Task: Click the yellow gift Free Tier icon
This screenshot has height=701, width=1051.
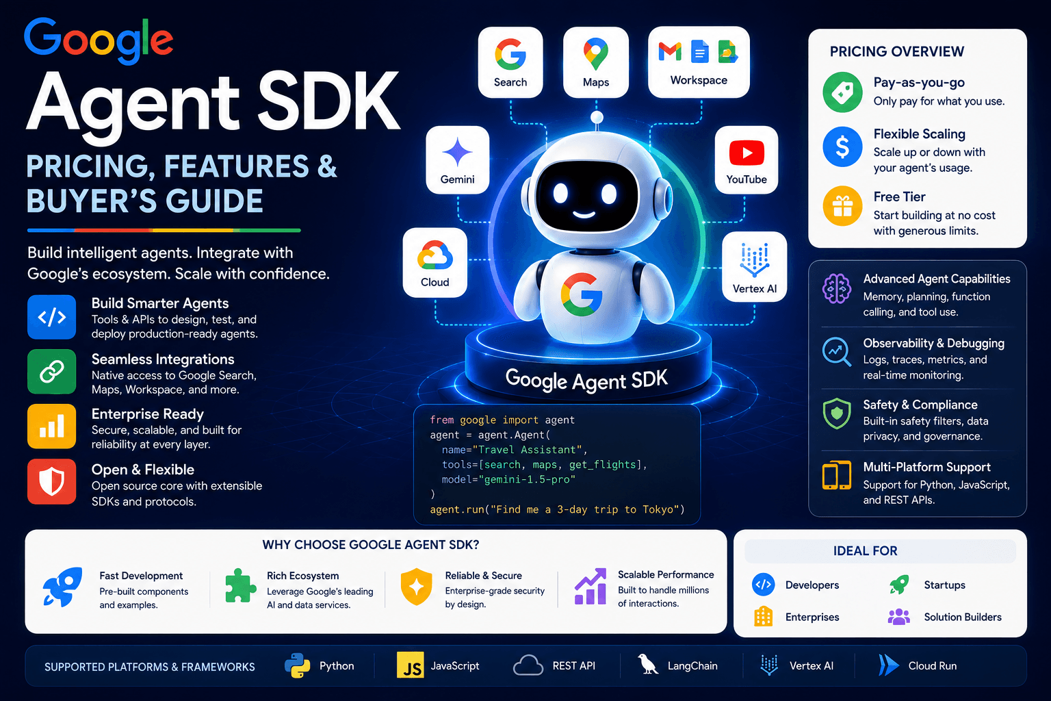Action: tap(842, 205)
